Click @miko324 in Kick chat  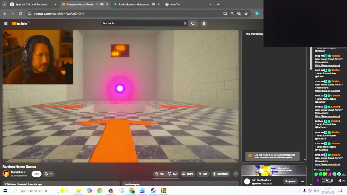[320, 139]
